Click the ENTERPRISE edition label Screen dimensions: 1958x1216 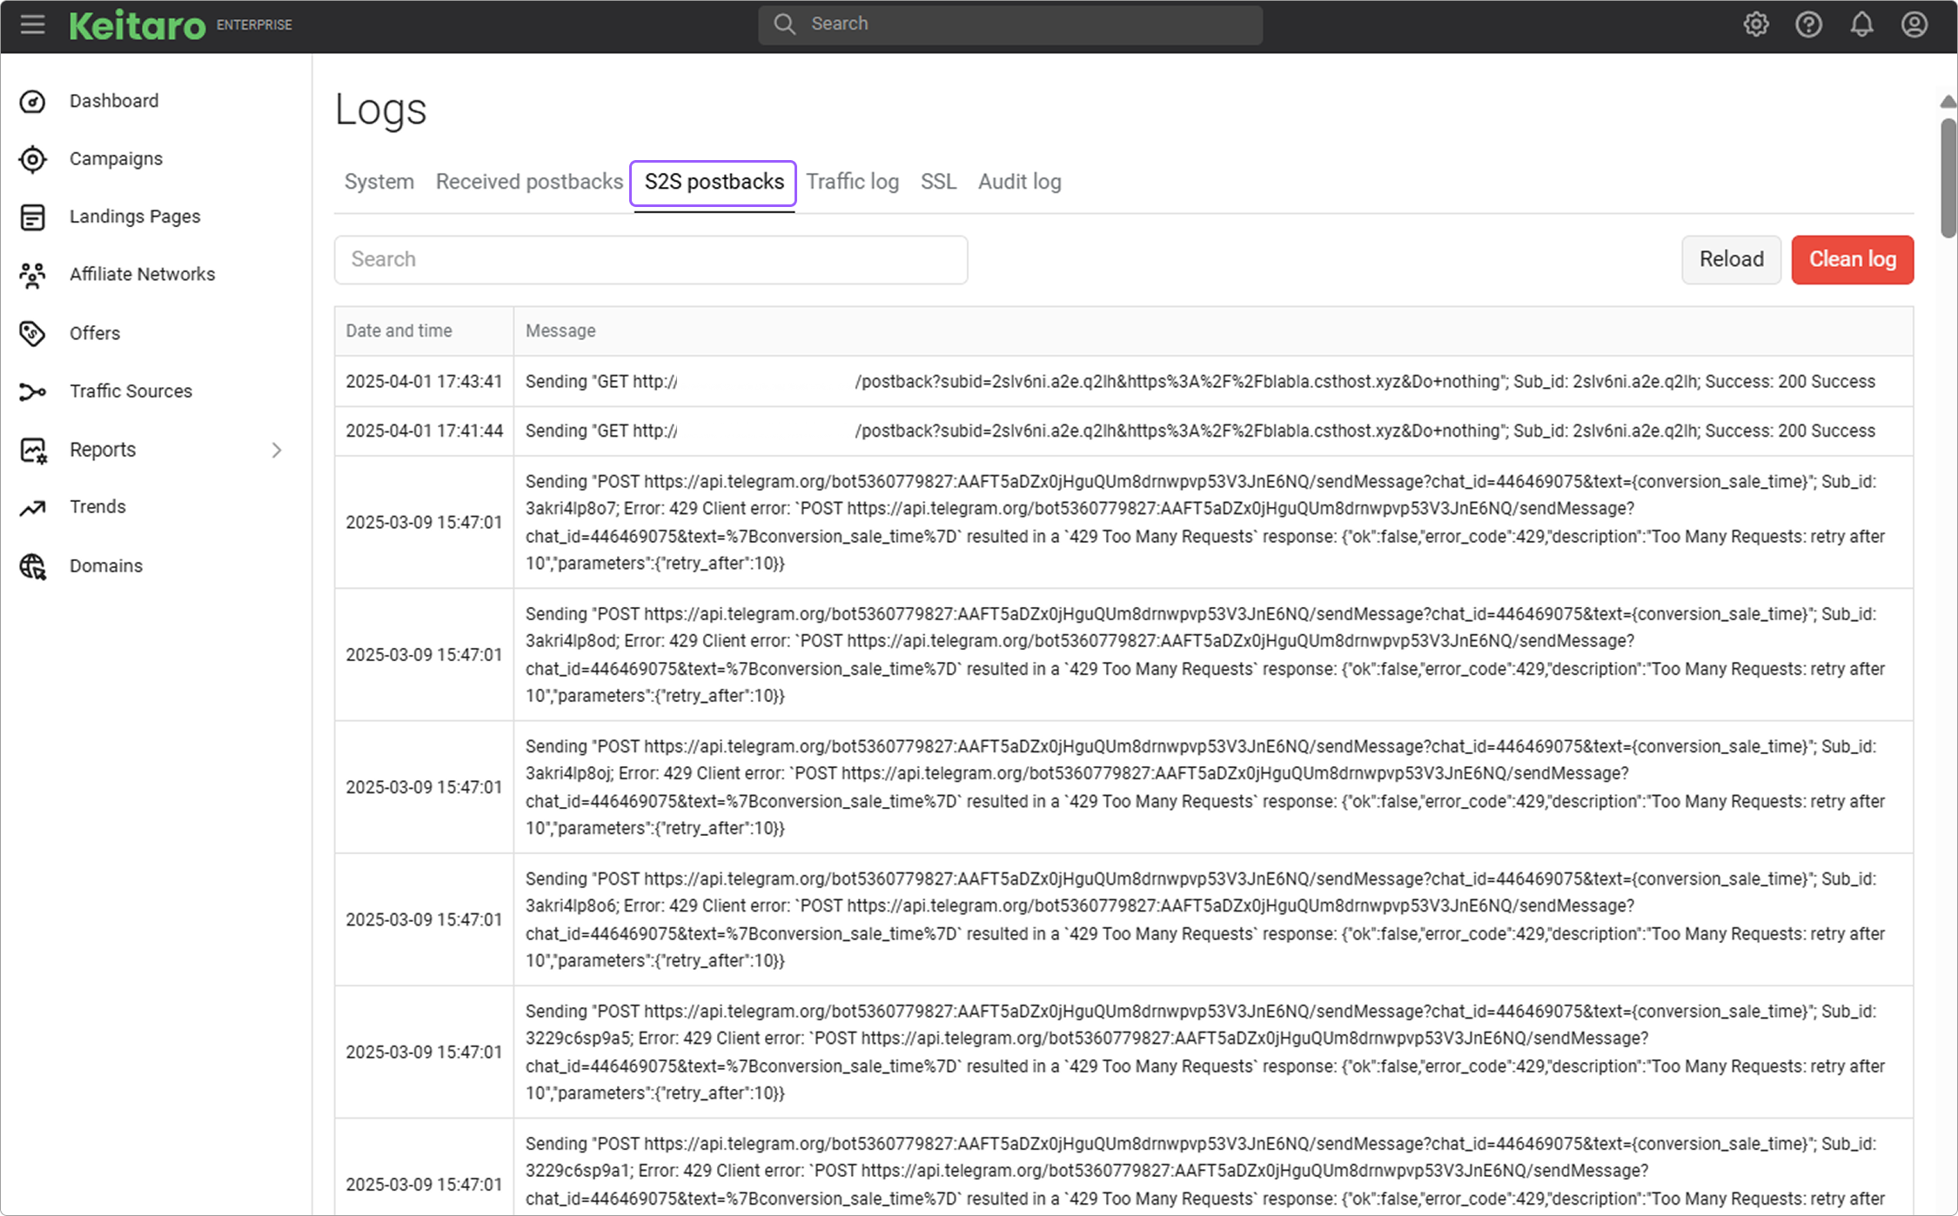click(254, 25)
